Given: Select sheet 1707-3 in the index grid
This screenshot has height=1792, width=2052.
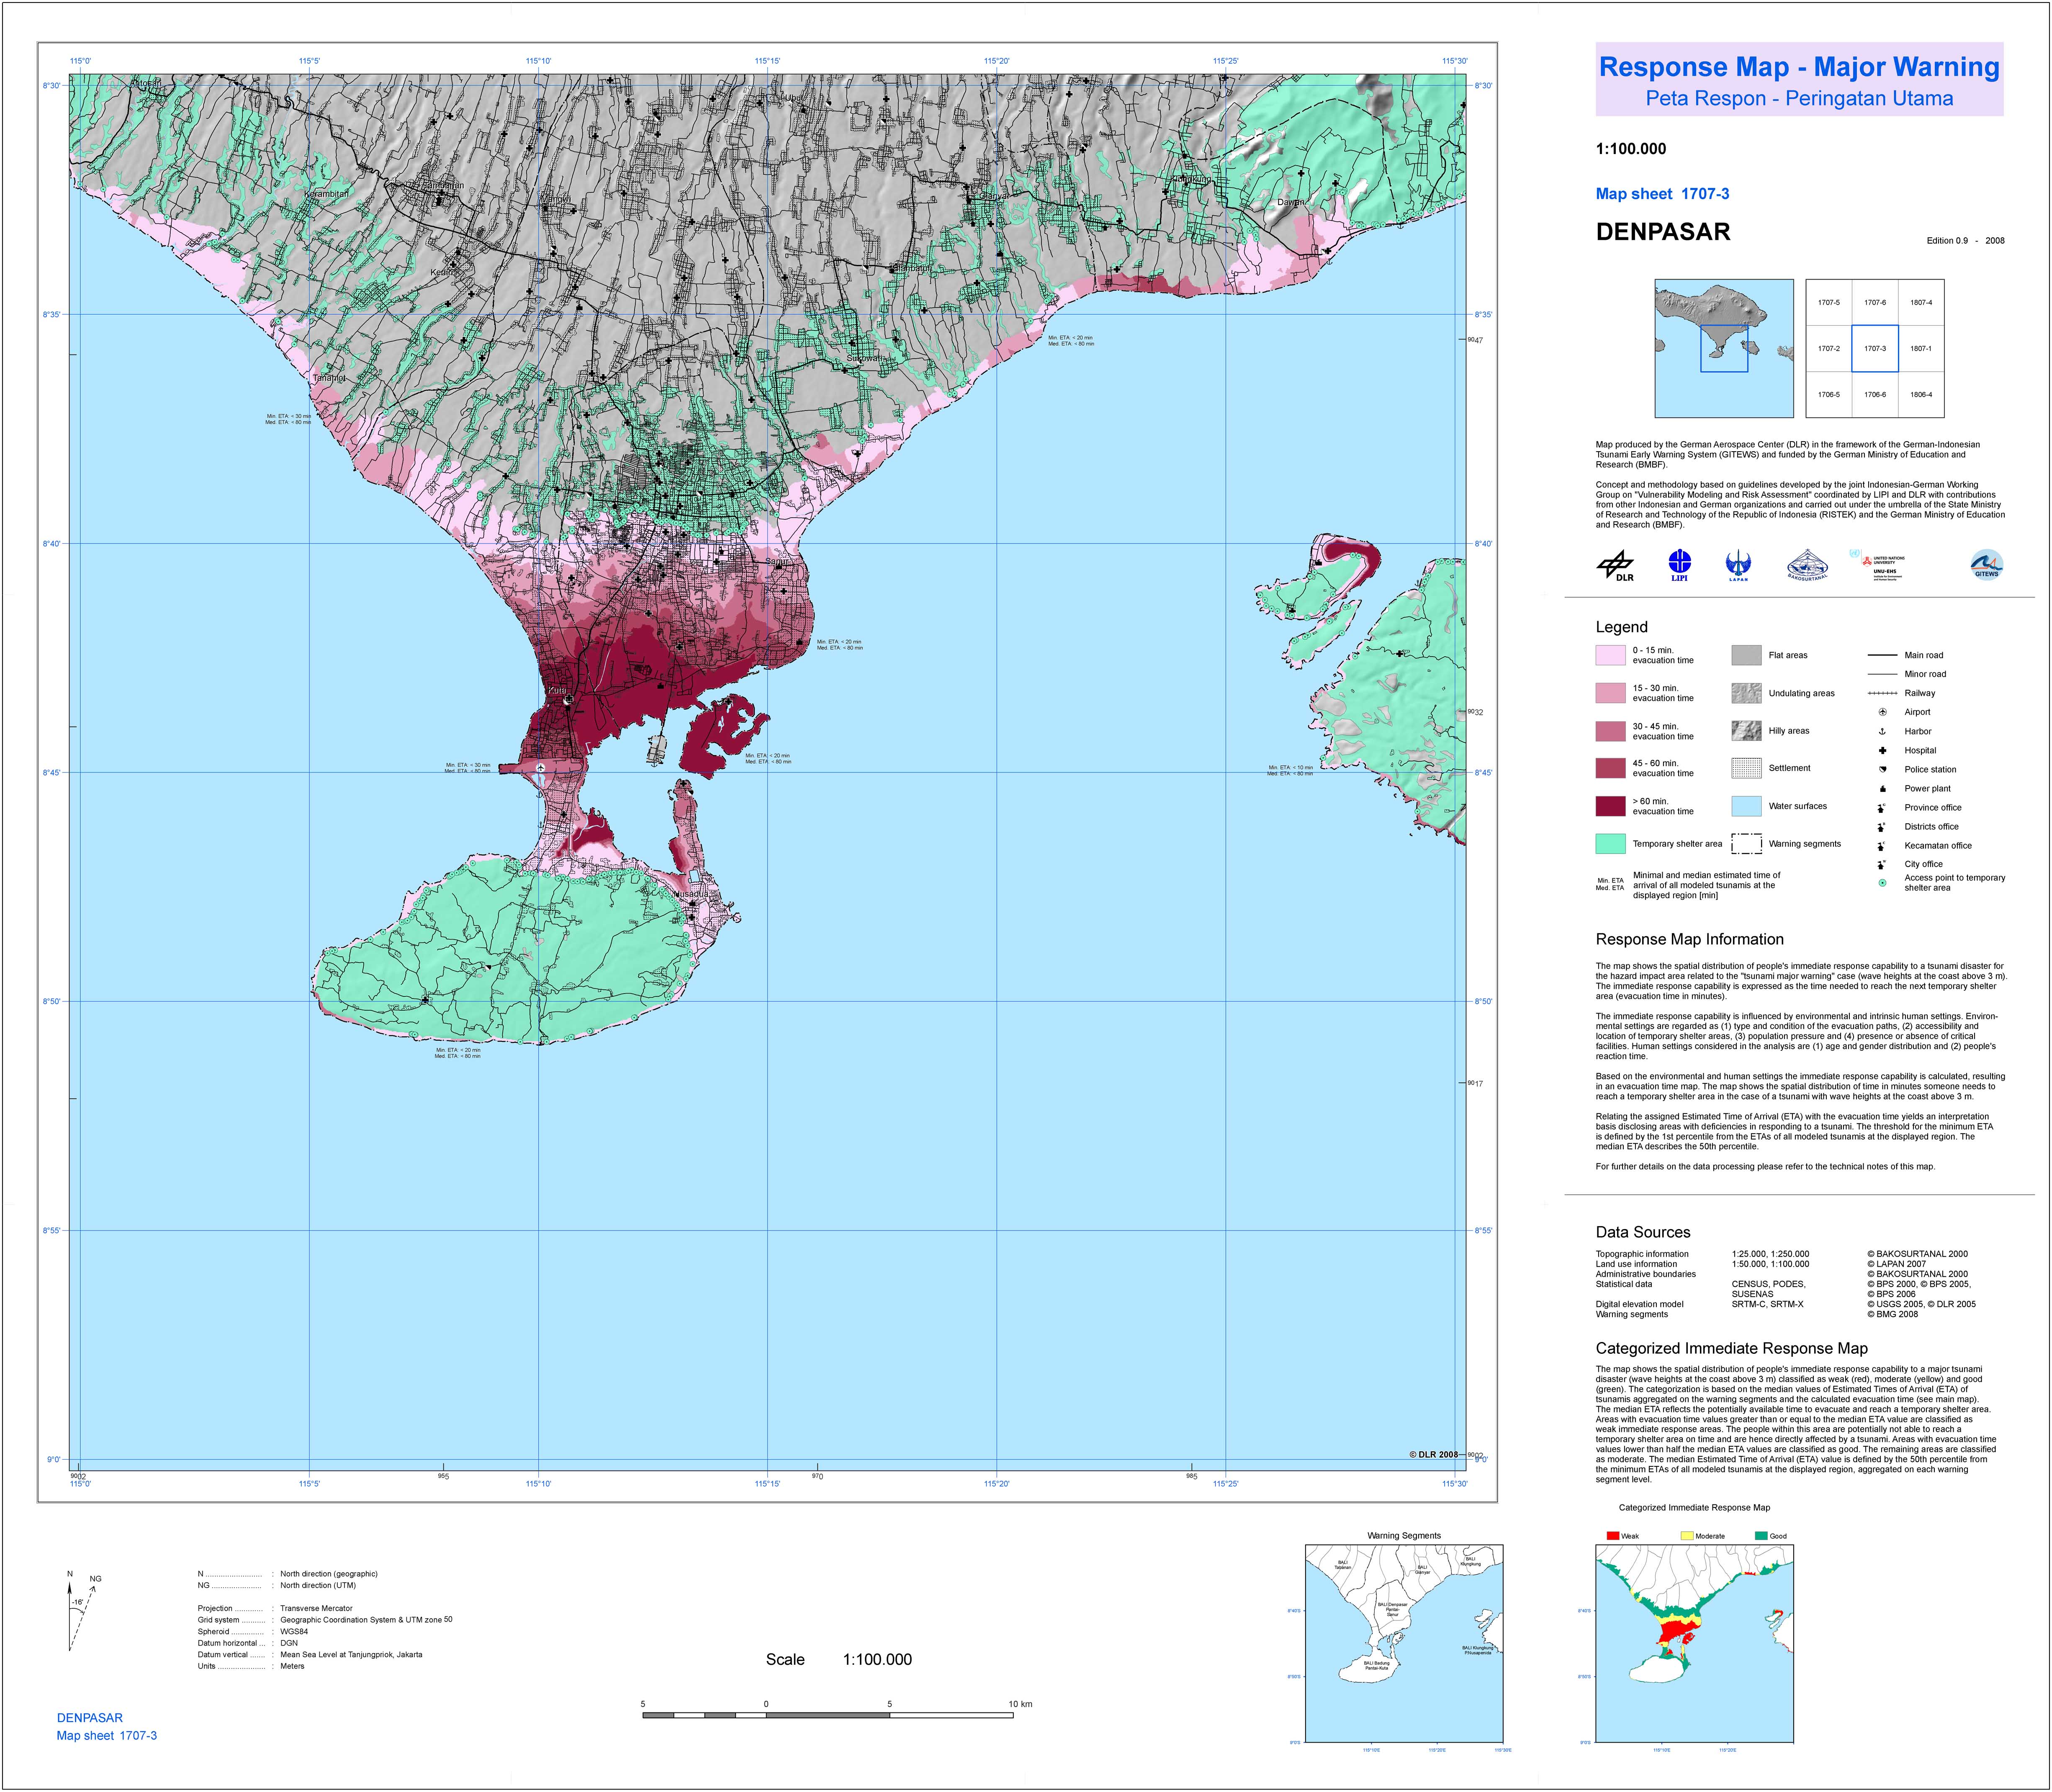Looking at the screenshot, I should (1875, 349).
